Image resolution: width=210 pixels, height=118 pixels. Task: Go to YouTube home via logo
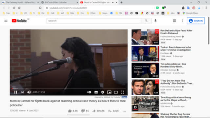coord(19,21)
